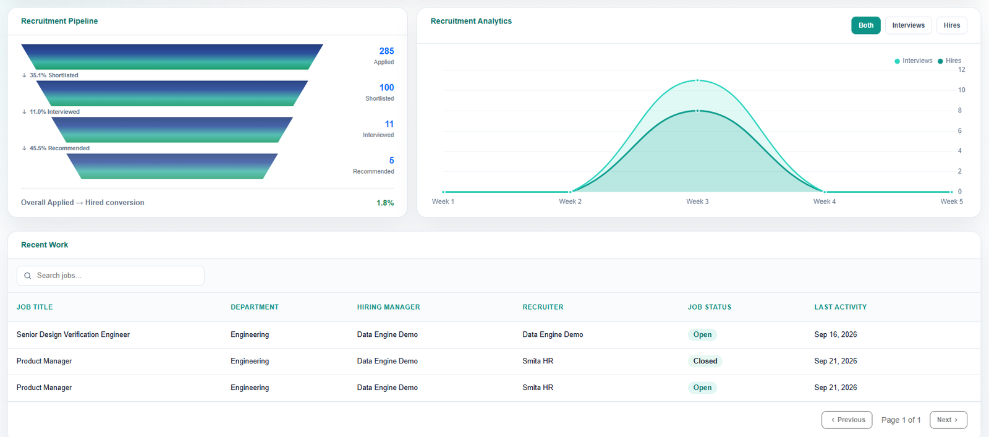
Task: Click the Week 3 interviews peak point
Action: click(x=697, y=80)
